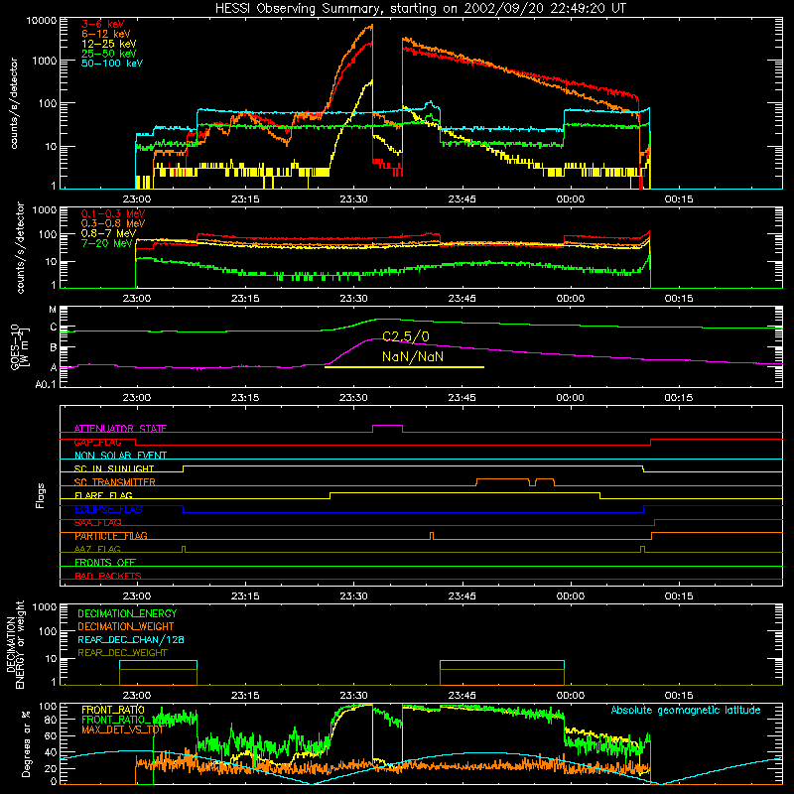Click the 'REAR_DEC_CHAN/128' legend label

point(131,639)
